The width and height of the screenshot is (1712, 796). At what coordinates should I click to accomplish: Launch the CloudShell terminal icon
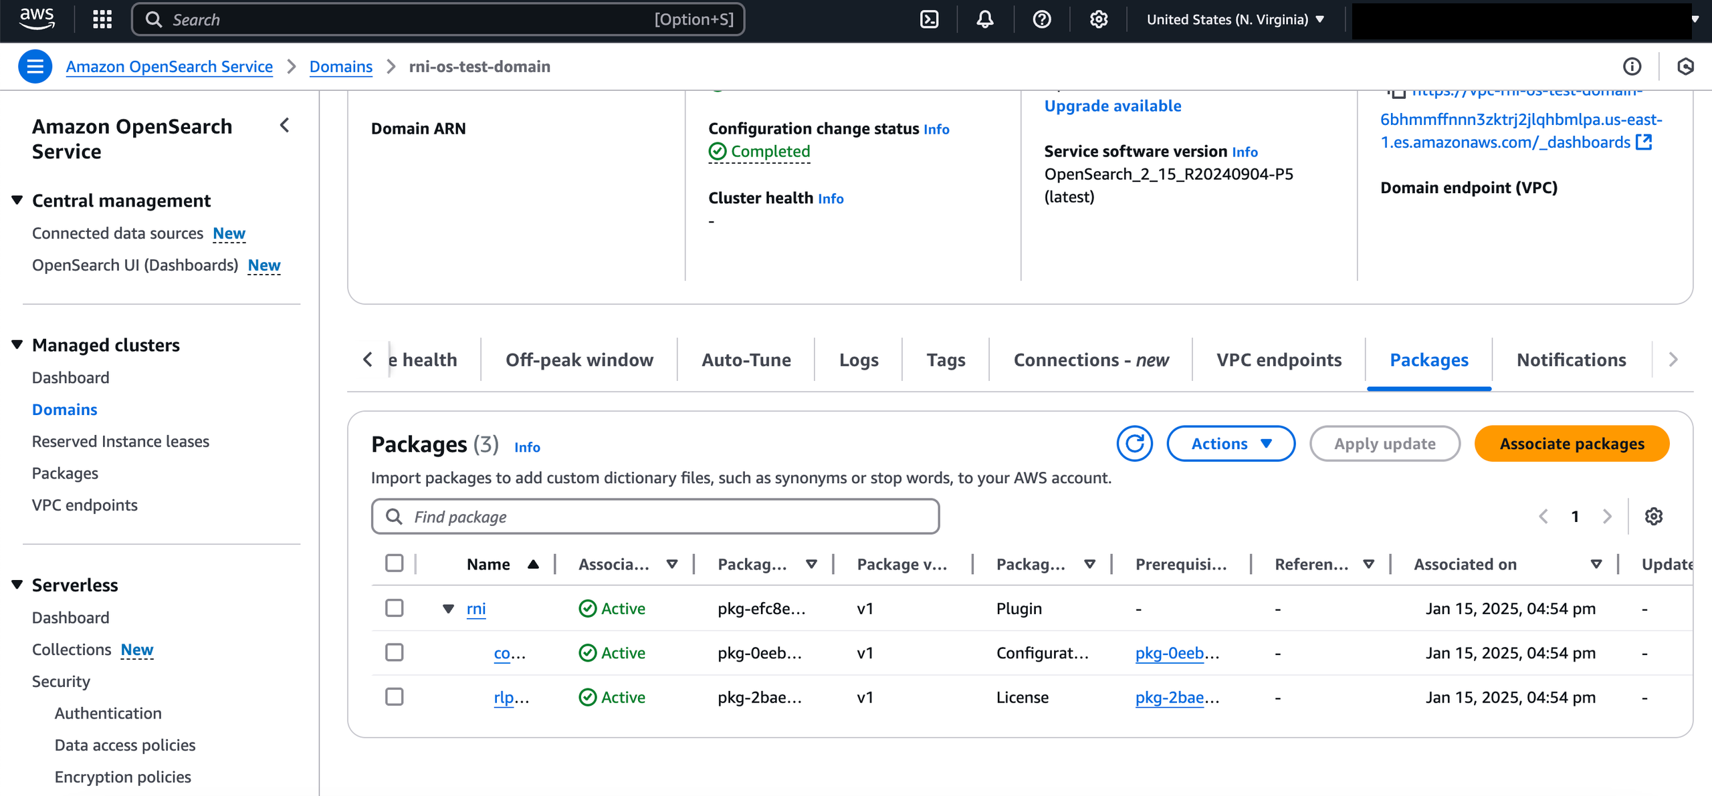point(930,19)
